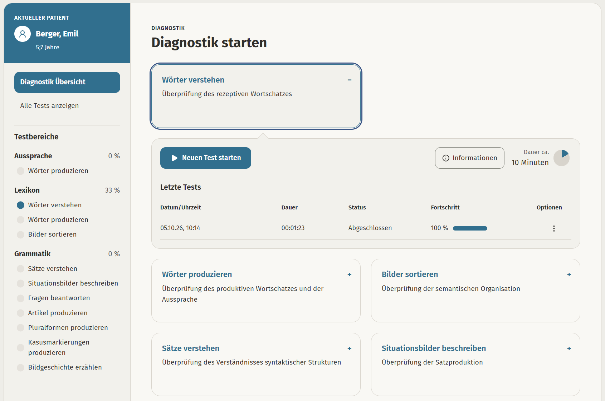Select Wörter verstehen radio dot under Lexikon
The width and height of the screenshot is (605, 401).
point(21,205)
